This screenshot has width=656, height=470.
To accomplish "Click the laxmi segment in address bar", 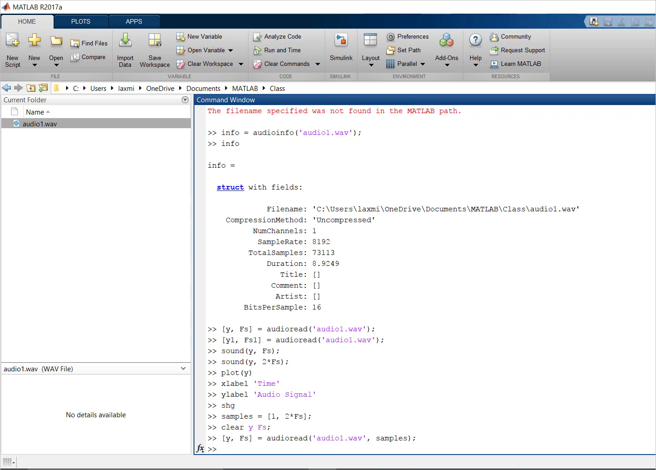I will click(126, 89).
